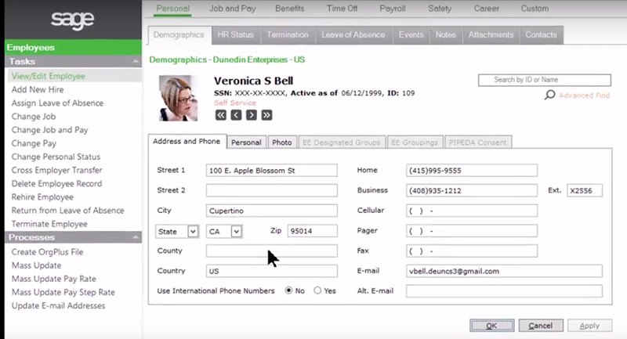Open the State/Province type dropdown
This screenshot has width=627, height=339.
193,231
